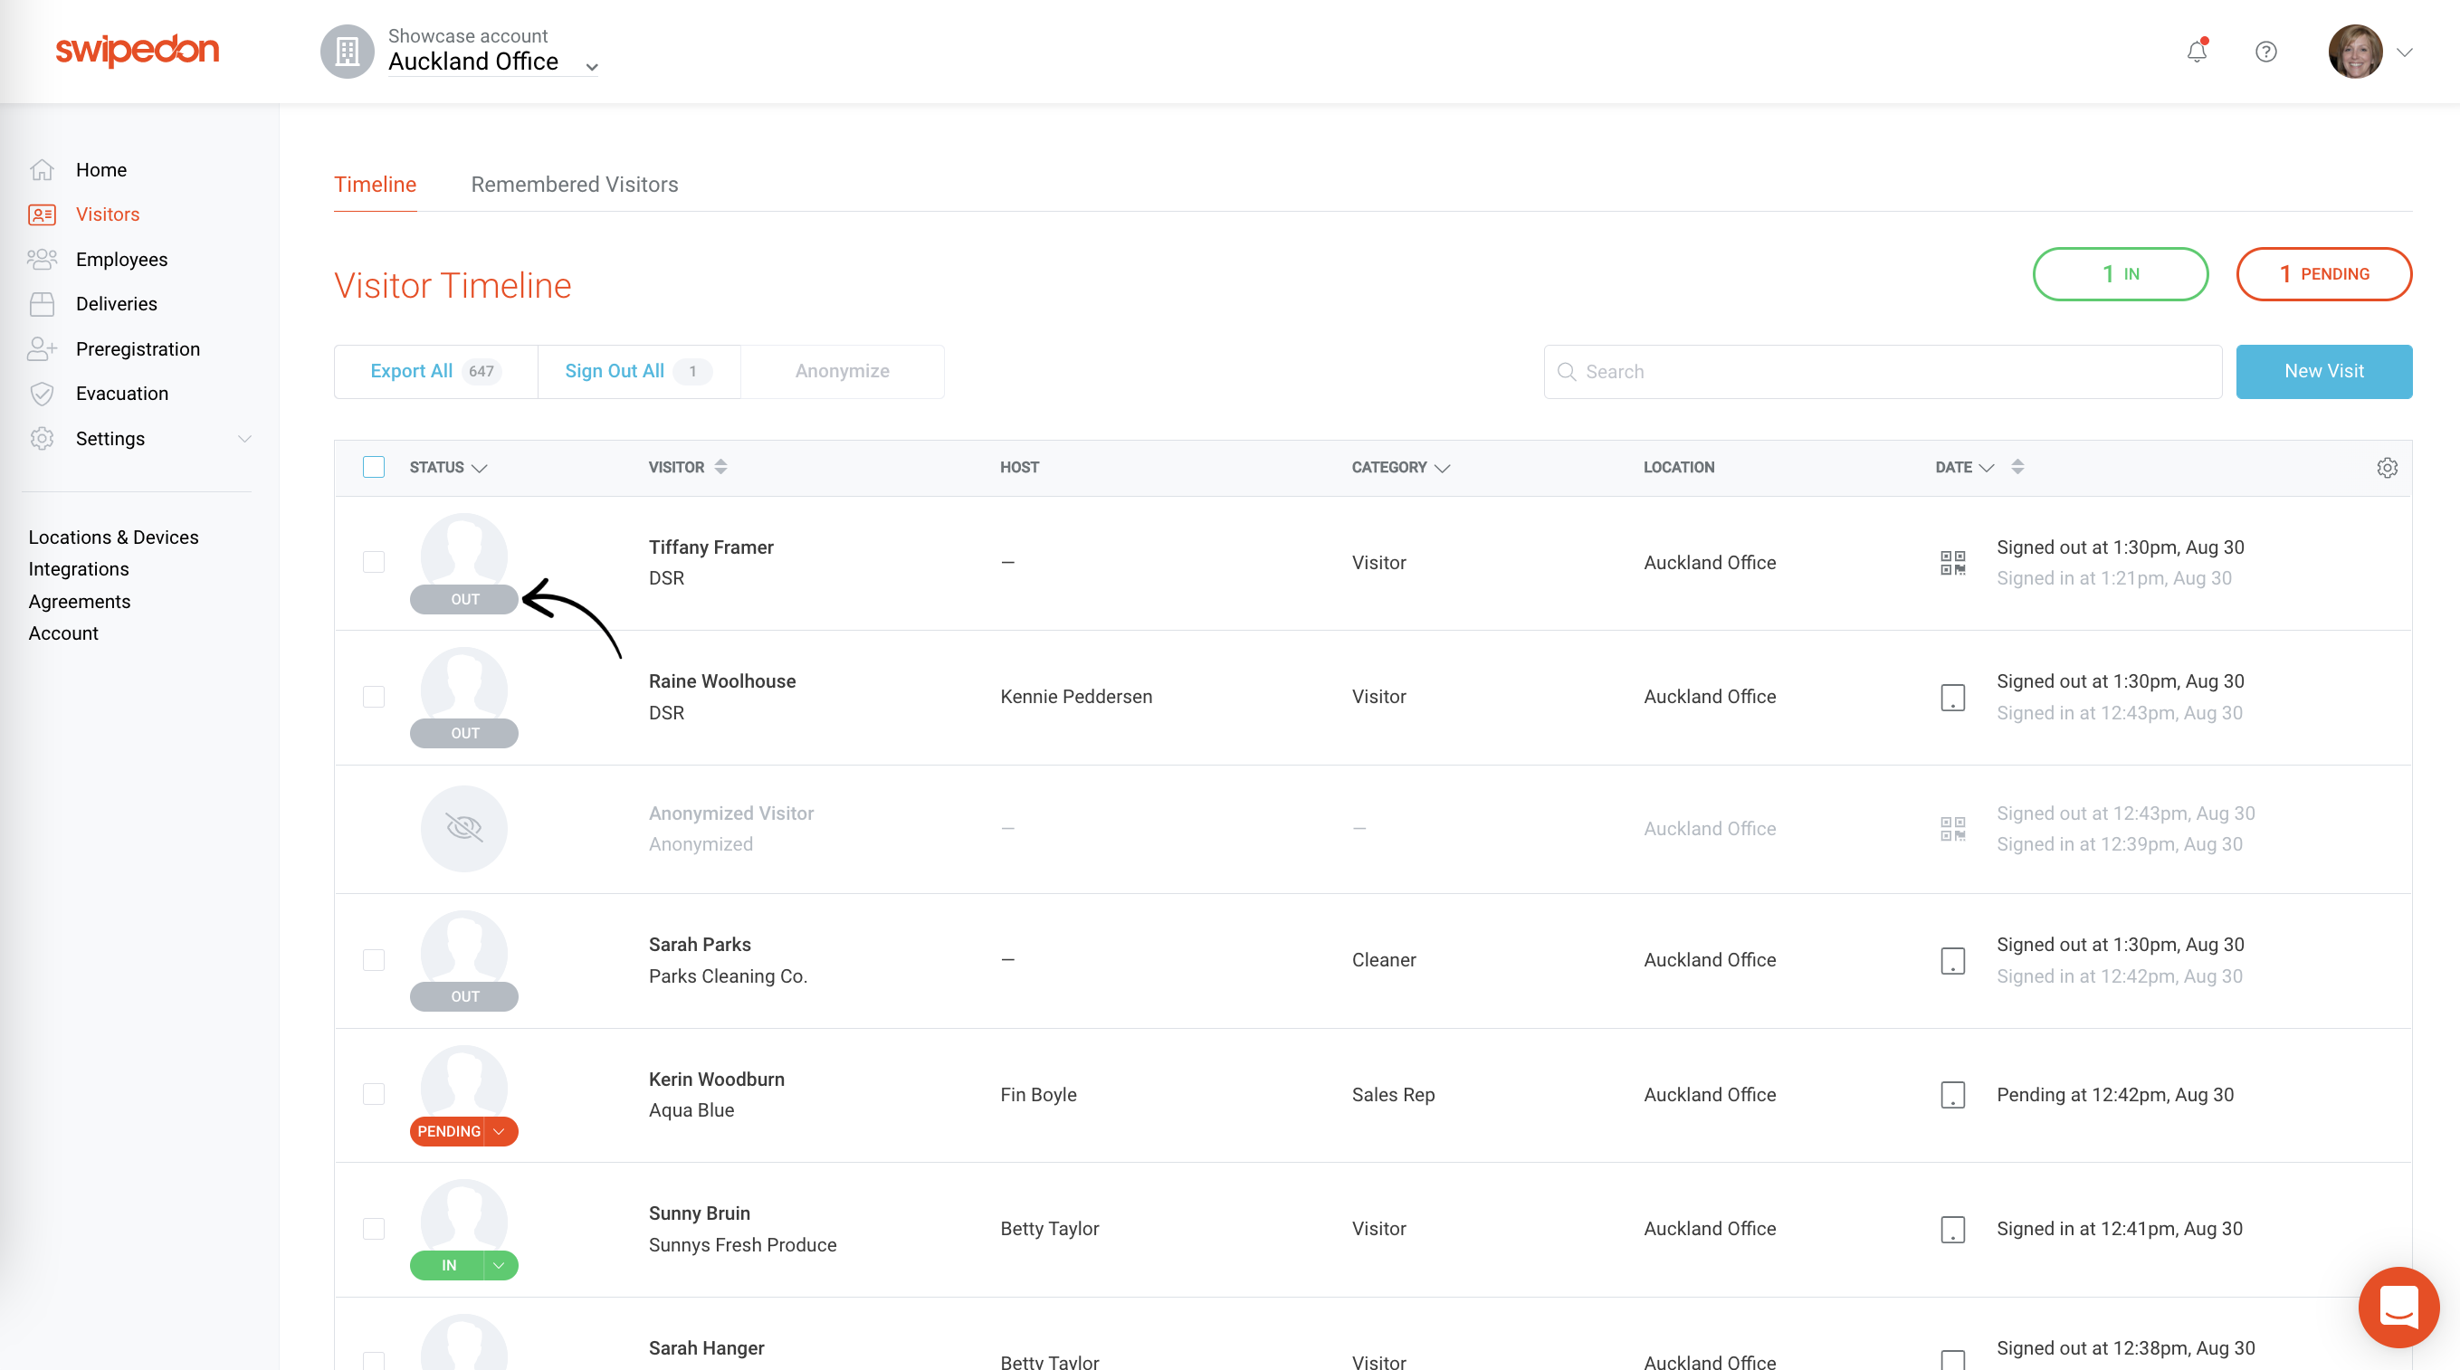Click the hidden-eye anonymized visitor icon
Image resolution: width=2460 pixels, height=1370 pixels.
464,829
